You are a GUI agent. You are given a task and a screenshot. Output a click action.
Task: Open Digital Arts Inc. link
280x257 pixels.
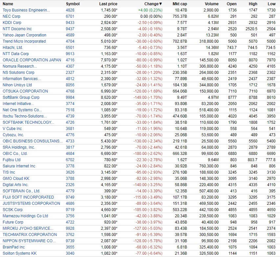(x=15, y=185)
